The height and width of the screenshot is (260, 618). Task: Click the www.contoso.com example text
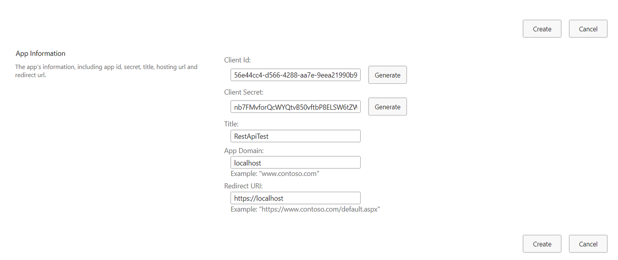coord(274,173)
